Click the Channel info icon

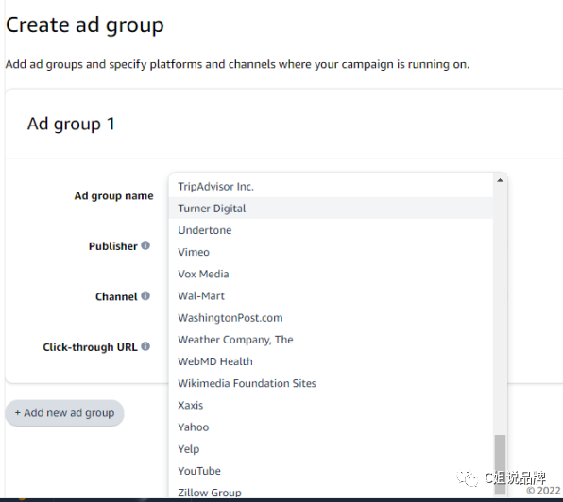click(145, 296)
